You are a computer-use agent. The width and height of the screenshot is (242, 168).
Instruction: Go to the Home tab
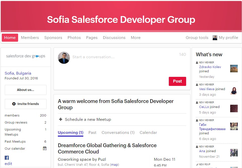pos(10,38)
